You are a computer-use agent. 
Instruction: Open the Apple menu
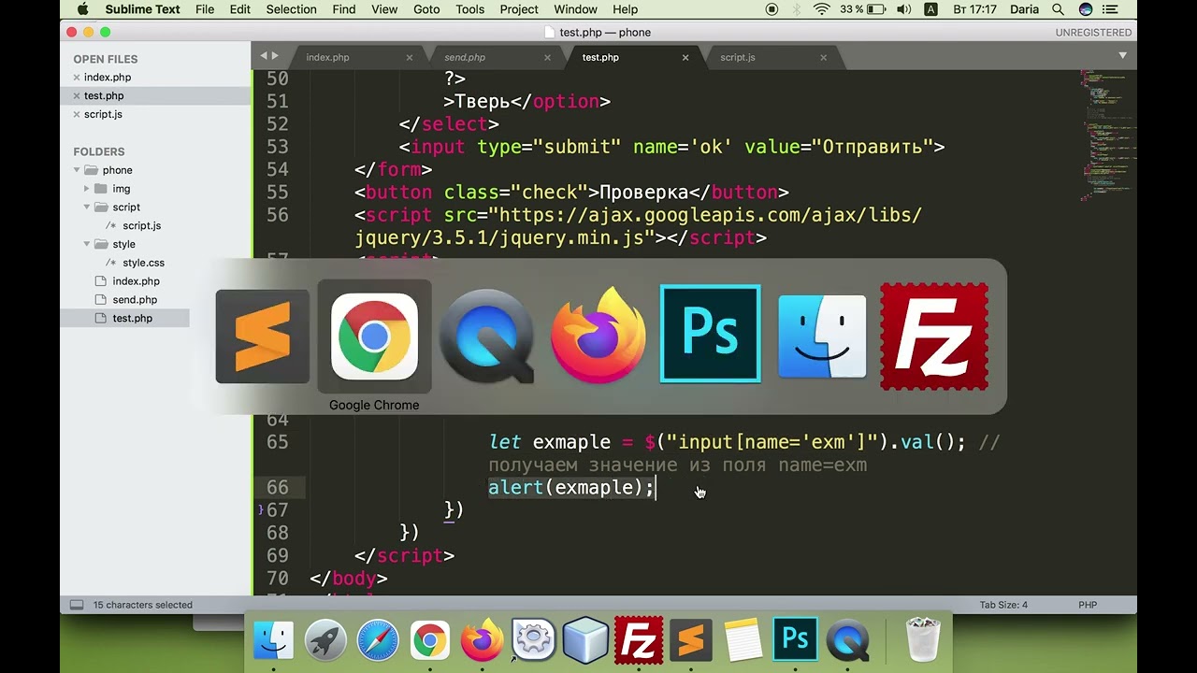coord(82,9)
